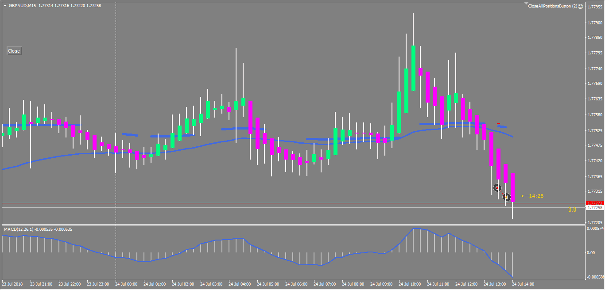Click the red-arrow trade entry marker

tap(497, 188)
